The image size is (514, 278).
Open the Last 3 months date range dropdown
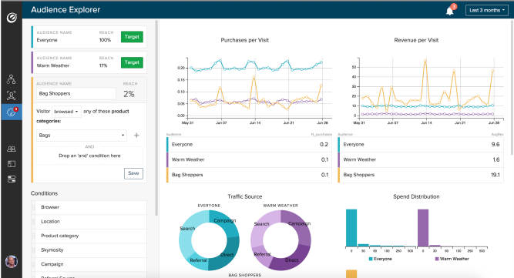point(487,10)
